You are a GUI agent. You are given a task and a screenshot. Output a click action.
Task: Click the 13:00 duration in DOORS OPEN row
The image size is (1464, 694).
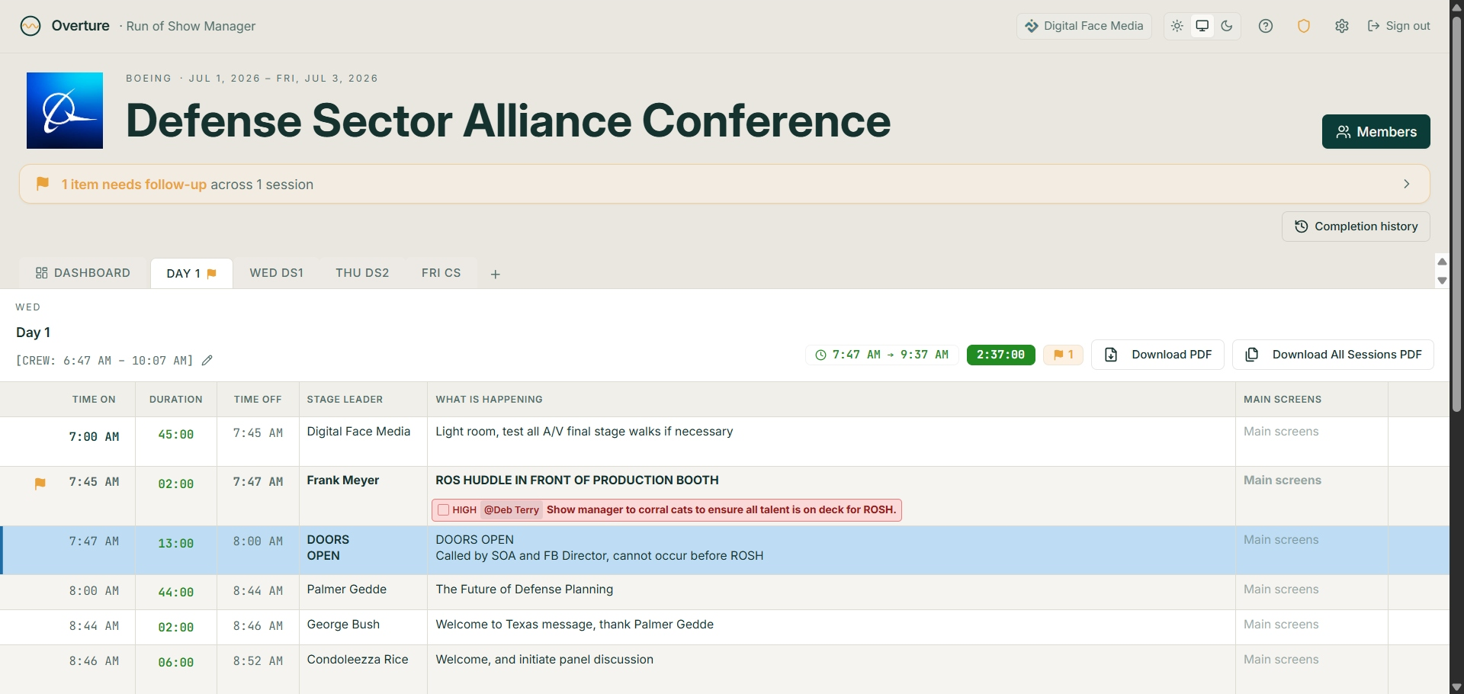[x=176, y=544]
